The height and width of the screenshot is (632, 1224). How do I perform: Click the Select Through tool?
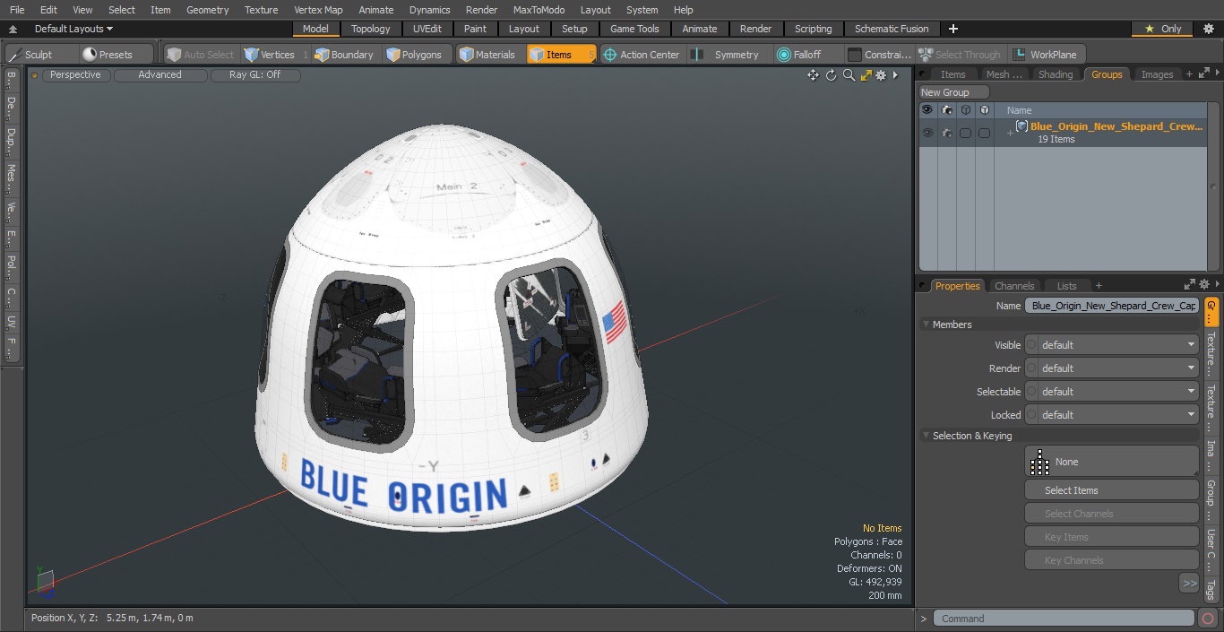coord(961,55)
